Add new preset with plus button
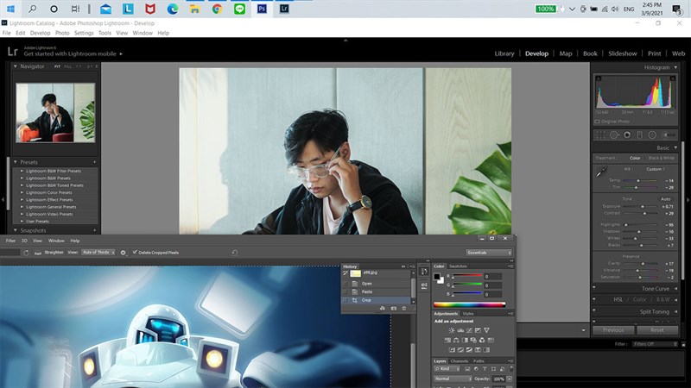Viewport: 691px width, 388px height. (94, 162)
